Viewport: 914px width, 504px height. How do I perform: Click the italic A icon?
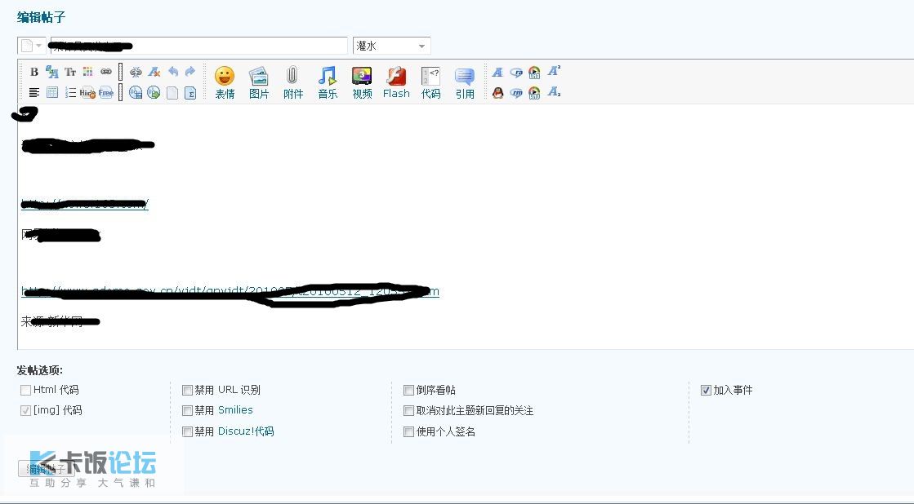[x=497, y=72]
